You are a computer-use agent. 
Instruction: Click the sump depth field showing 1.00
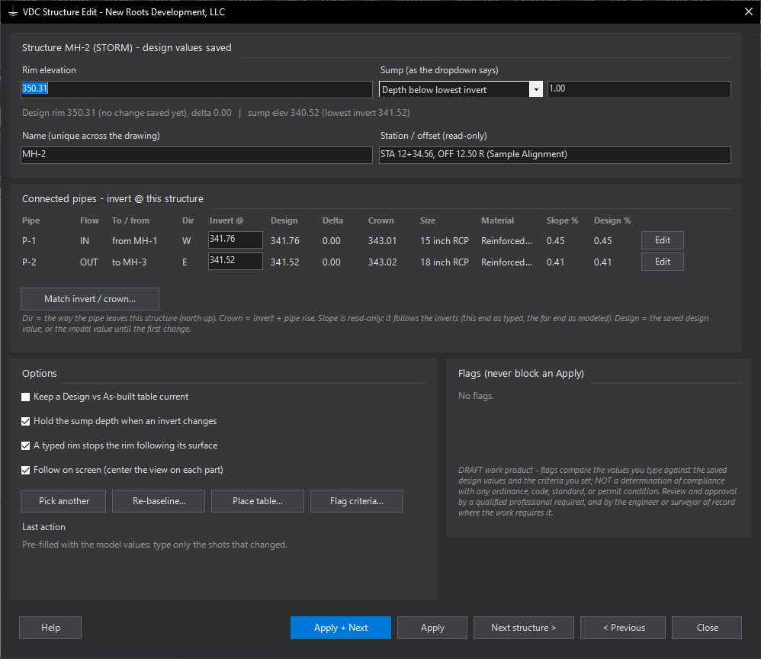coord(639,89)
